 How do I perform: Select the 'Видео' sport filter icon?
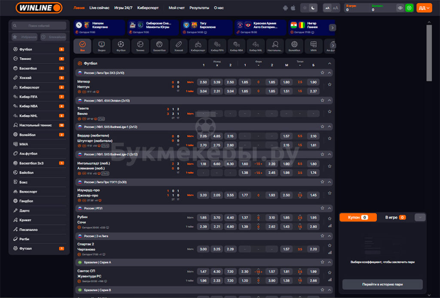point(101,46)
